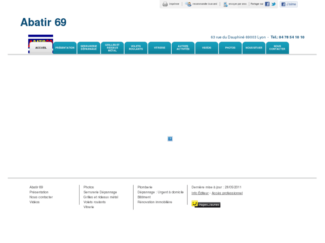Viewport: 325px width, 243px height.
Task: Click the printer icon to print
Action: (165, 4)
